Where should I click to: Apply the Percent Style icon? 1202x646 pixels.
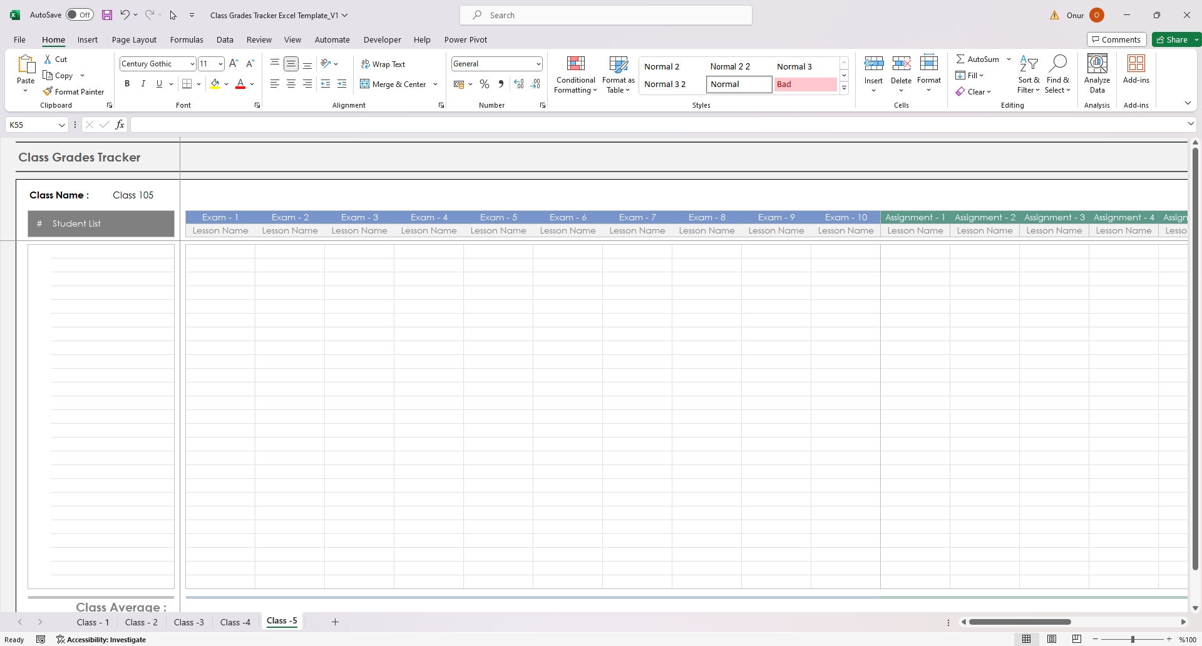point(484,83)
